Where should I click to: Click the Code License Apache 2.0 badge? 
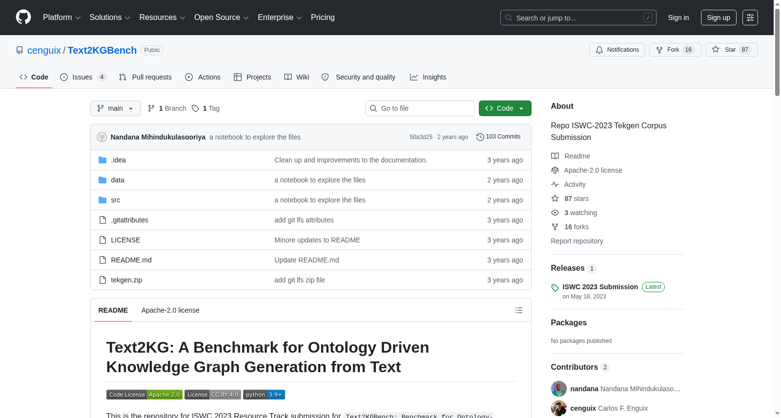pos(144,395)
